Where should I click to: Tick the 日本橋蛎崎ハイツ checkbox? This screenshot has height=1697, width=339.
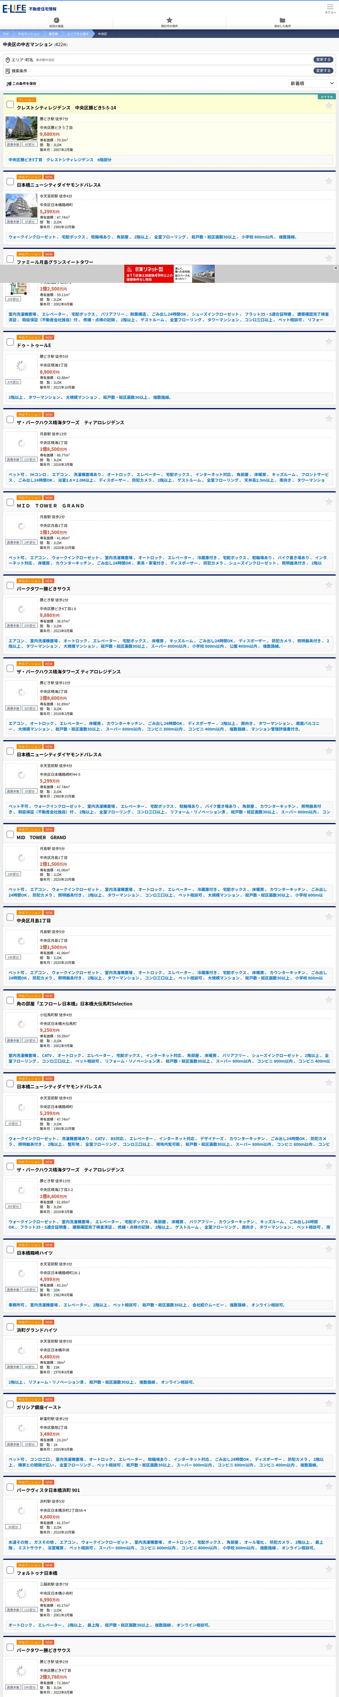tap(10, 1249)
